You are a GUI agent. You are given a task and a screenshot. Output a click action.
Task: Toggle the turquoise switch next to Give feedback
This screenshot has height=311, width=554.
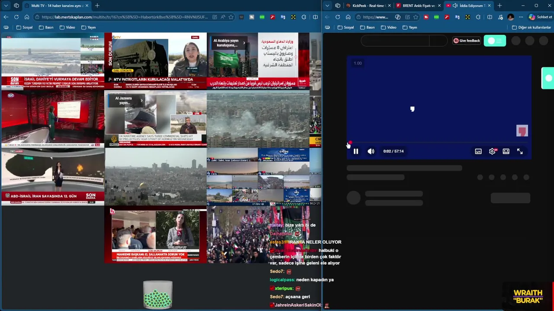495,41
